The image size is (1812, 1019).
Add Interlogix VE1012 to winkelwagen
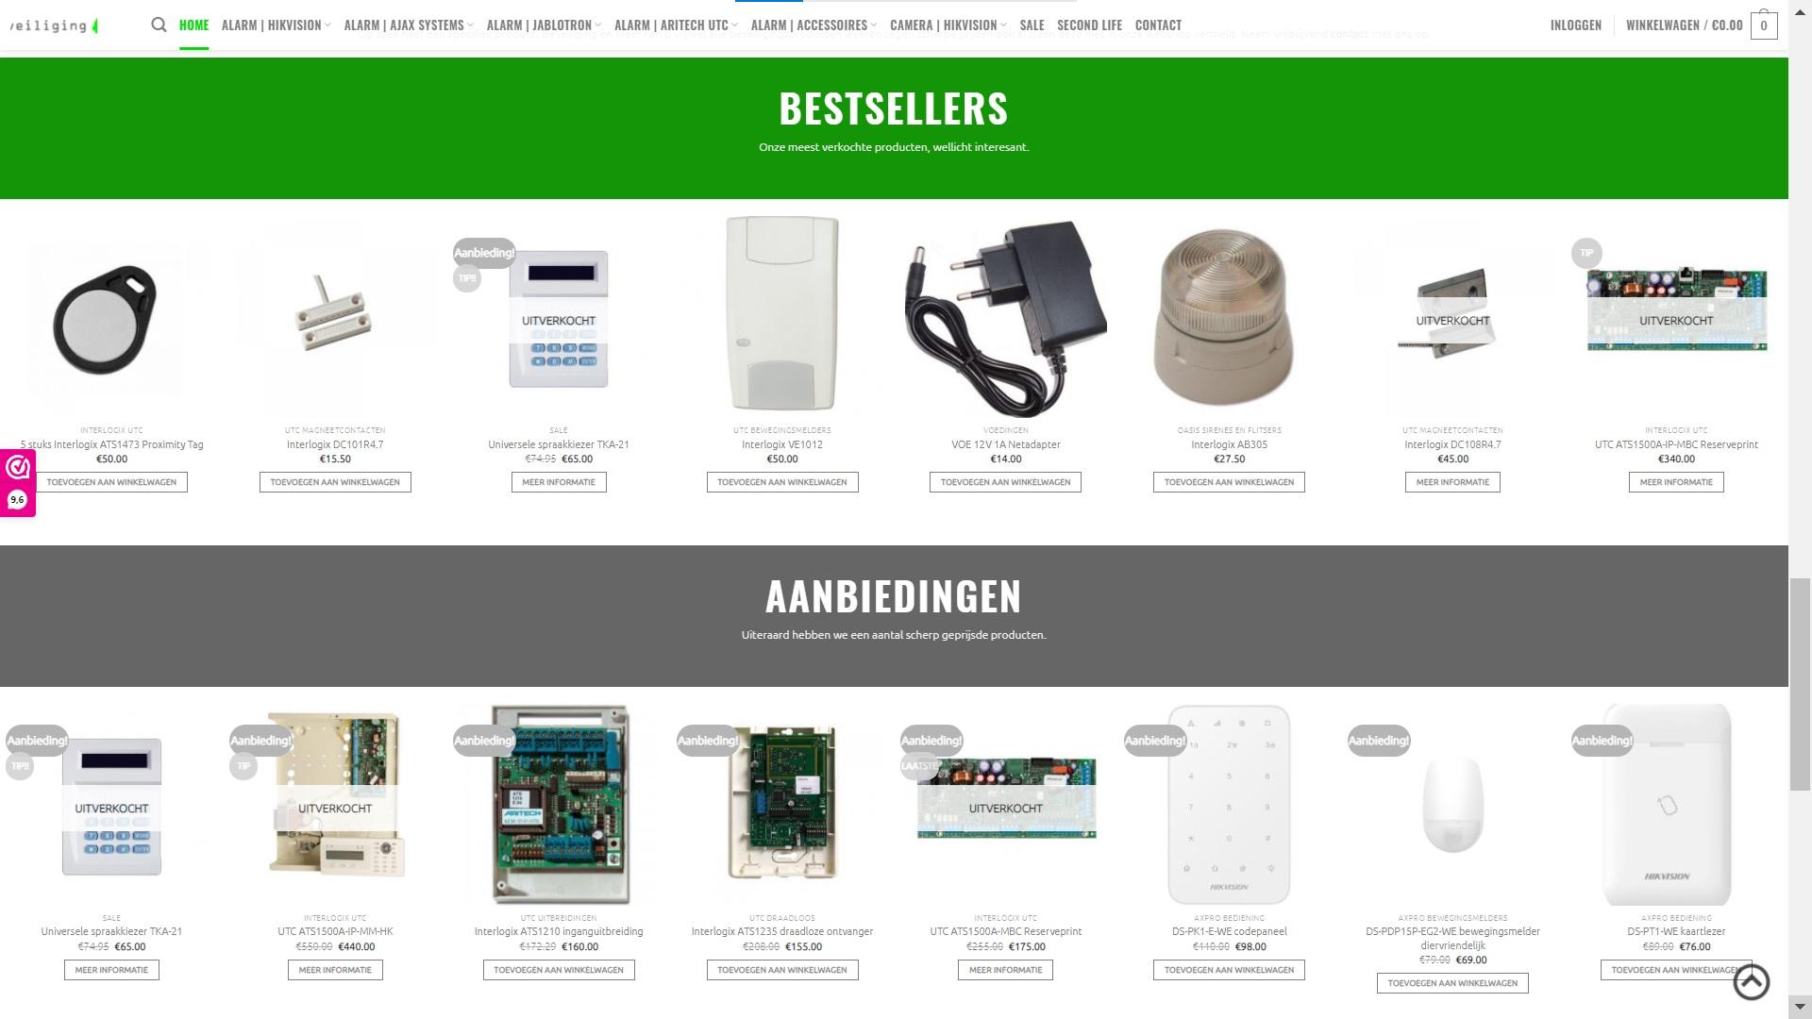pos(782,482)
